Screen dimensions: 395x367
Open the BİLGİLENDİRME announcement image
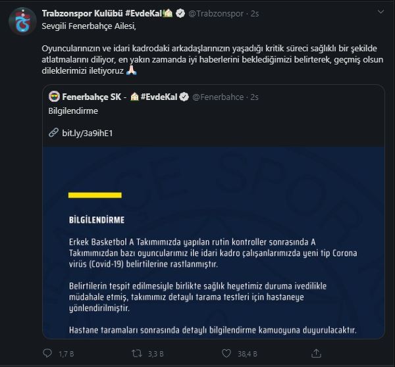213,243
